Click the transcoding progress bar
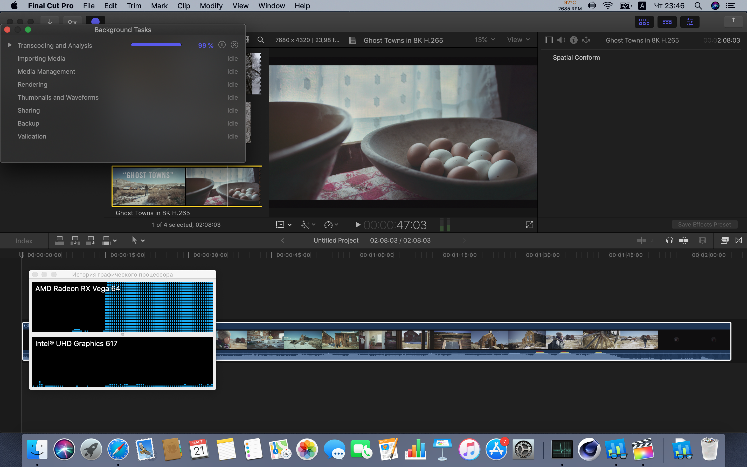The image size is (747, 467). 156,45
